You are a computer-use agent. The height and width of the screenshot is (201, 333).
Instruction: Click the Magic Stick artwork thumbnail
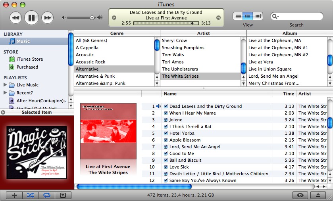(37, 152)
